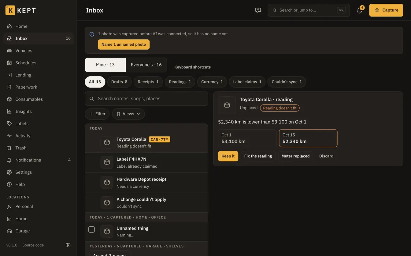This screenshot has height=256, width=411.
Task: Open Labels tag icon in sidebar
Action: [9, 124]
